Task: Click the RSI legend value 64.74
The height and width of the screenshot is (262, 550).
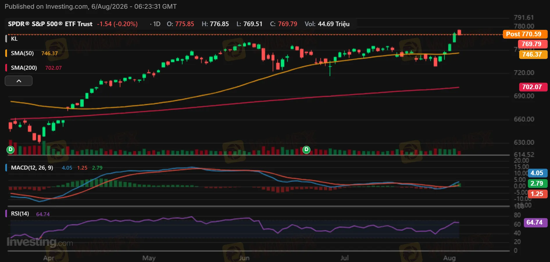Action: click(43, 214)
